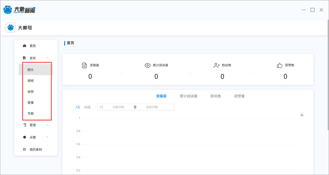This screenshot has width=329, height=175.
Task: Select the 30天 range option
Action: point(87,107)
